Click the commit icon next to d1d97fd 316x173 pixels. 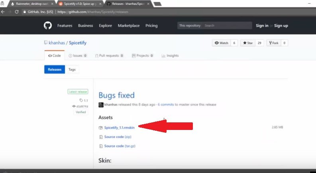tap(74, 106)
